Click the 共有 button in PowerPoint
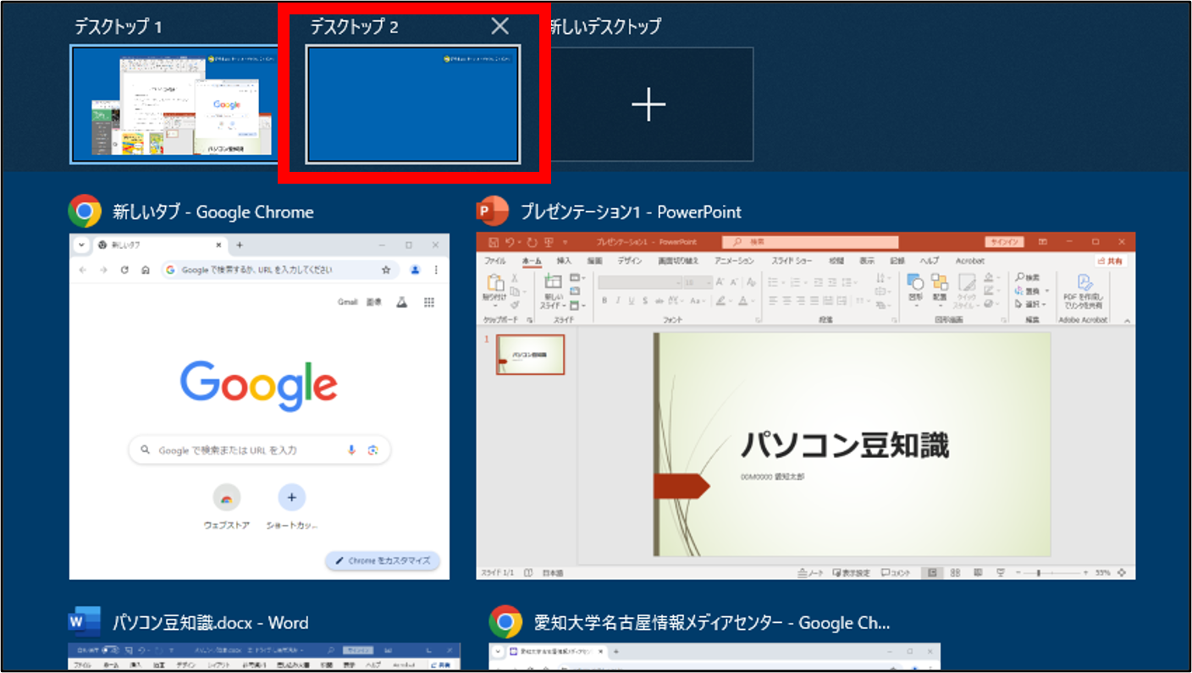The width and height of the screenshot is (1192, 673). click(1112, 261)
